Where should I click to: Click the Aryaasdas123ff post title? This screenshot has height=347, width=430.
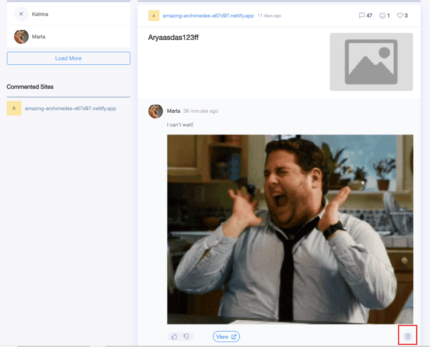point(173,38)
